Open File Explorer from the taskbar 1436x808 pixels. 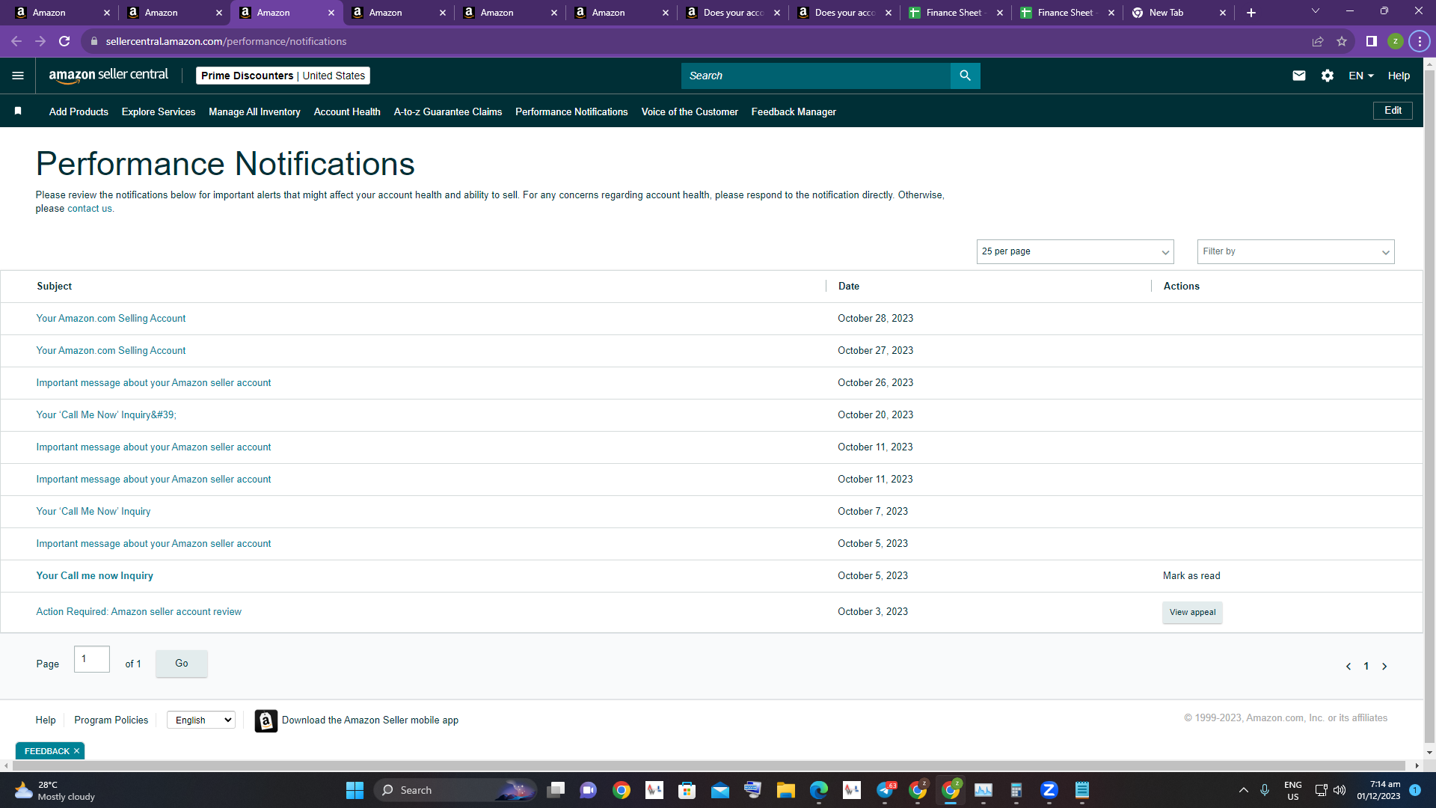pos(785,790)
